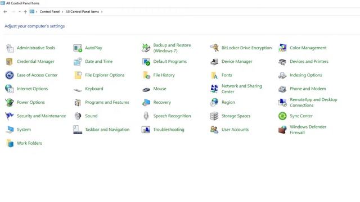The width and height of the screenshot is (360, 202).
Task: Select All Control Panel Items breadcrumb
Action: [x=82, y=12]
